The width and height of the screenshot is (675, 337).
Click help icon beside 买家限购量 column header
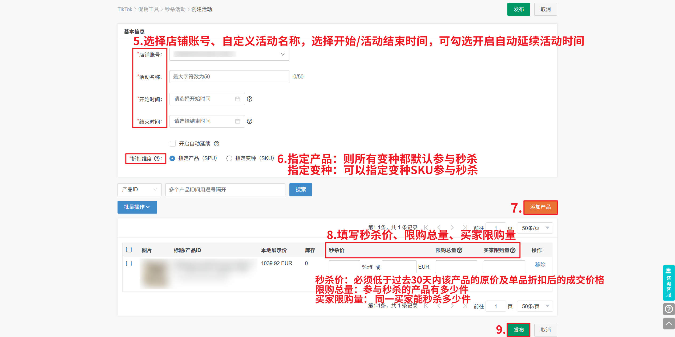513,250
